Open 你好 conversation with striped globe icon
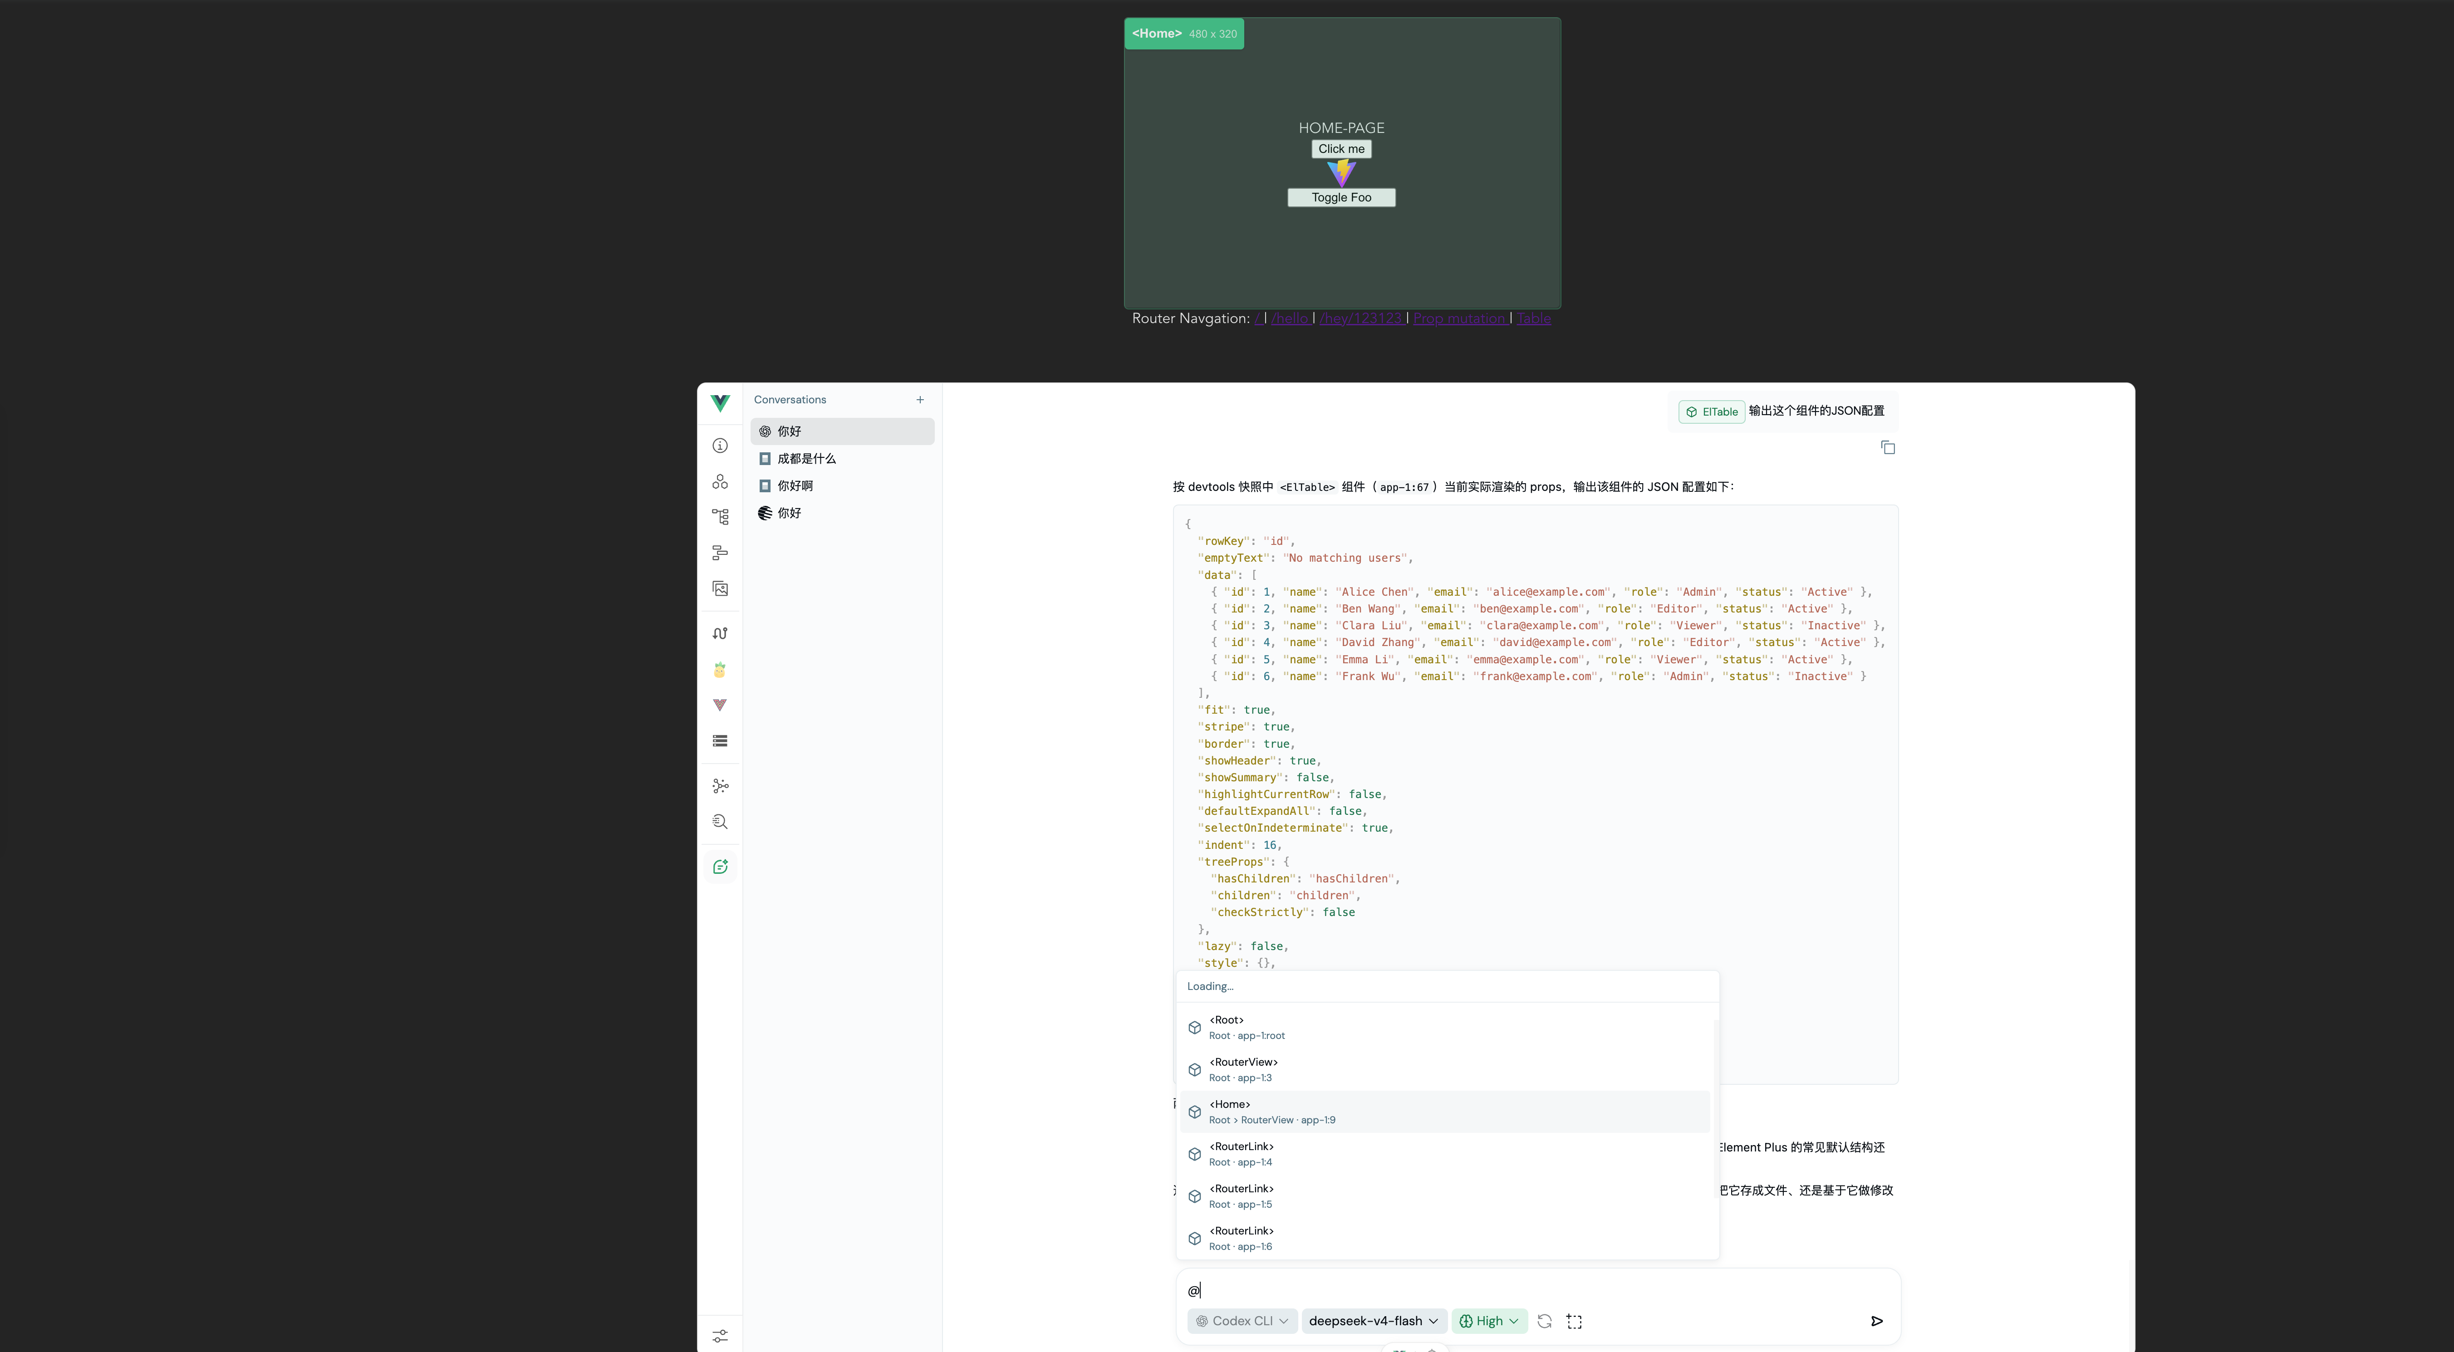The height and width of the screenshot is (1352, 2454). point(842,513)
